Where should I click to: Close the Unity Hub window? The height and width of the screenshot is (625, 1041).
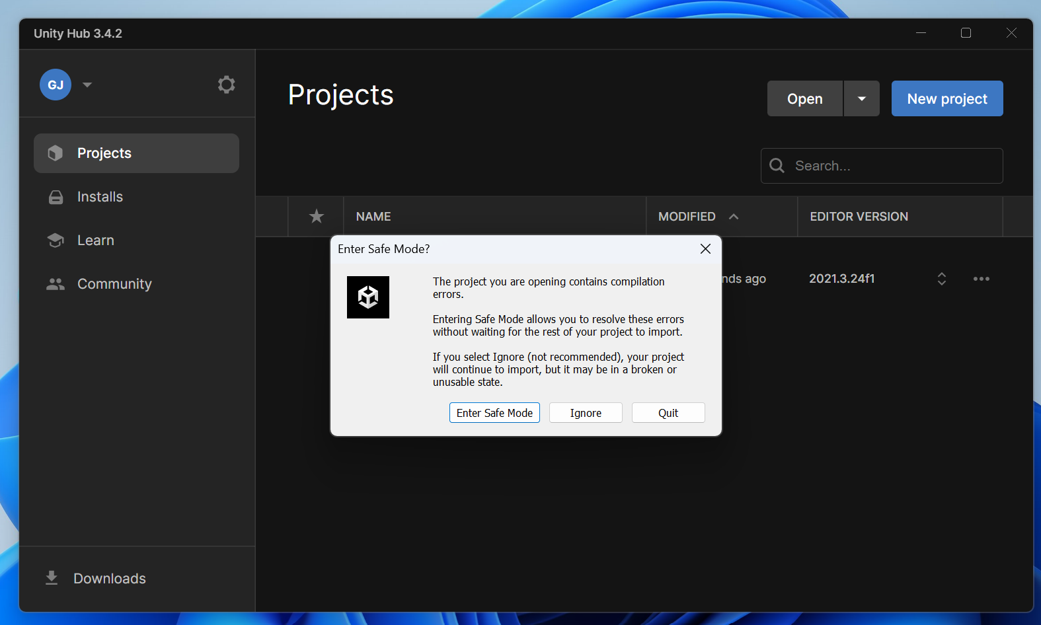point(1011,33)
